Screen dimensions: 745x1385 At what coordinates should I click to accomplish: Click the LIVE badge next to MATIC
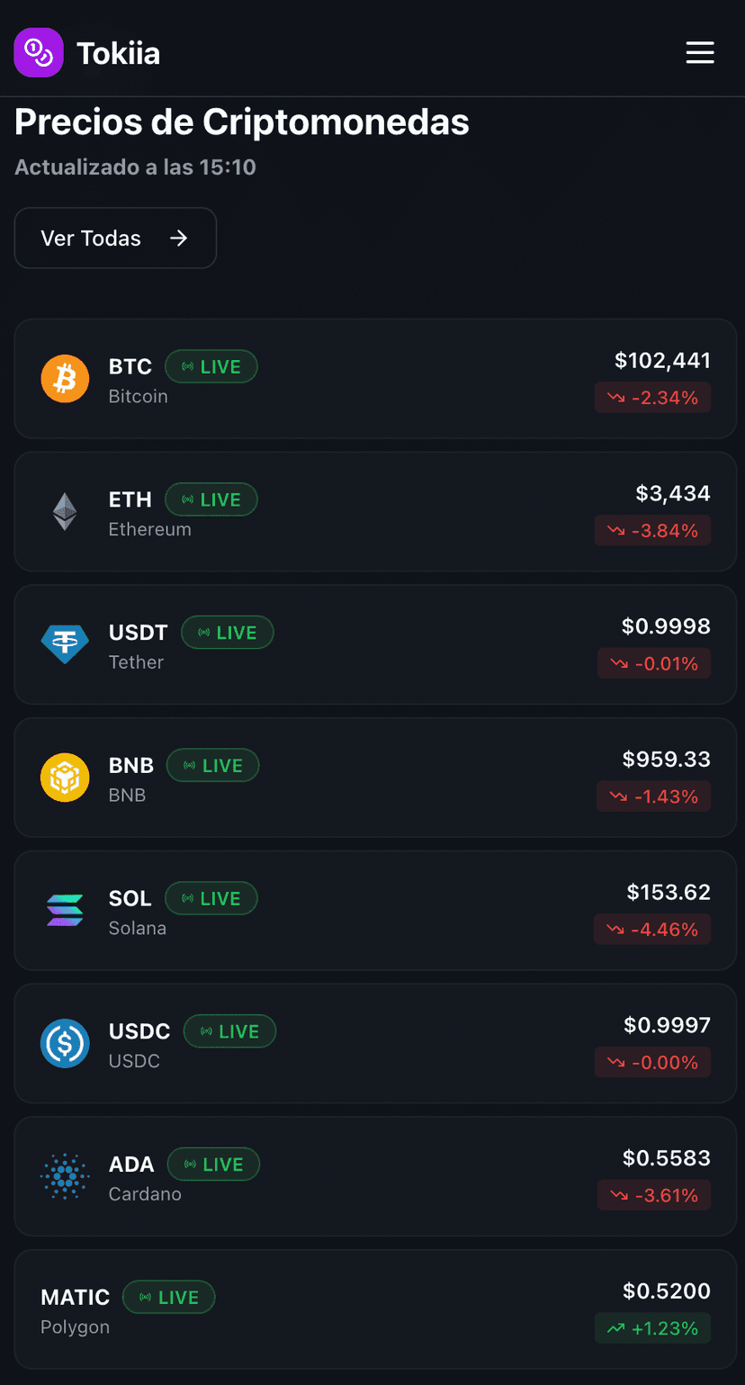[169, 1298]
